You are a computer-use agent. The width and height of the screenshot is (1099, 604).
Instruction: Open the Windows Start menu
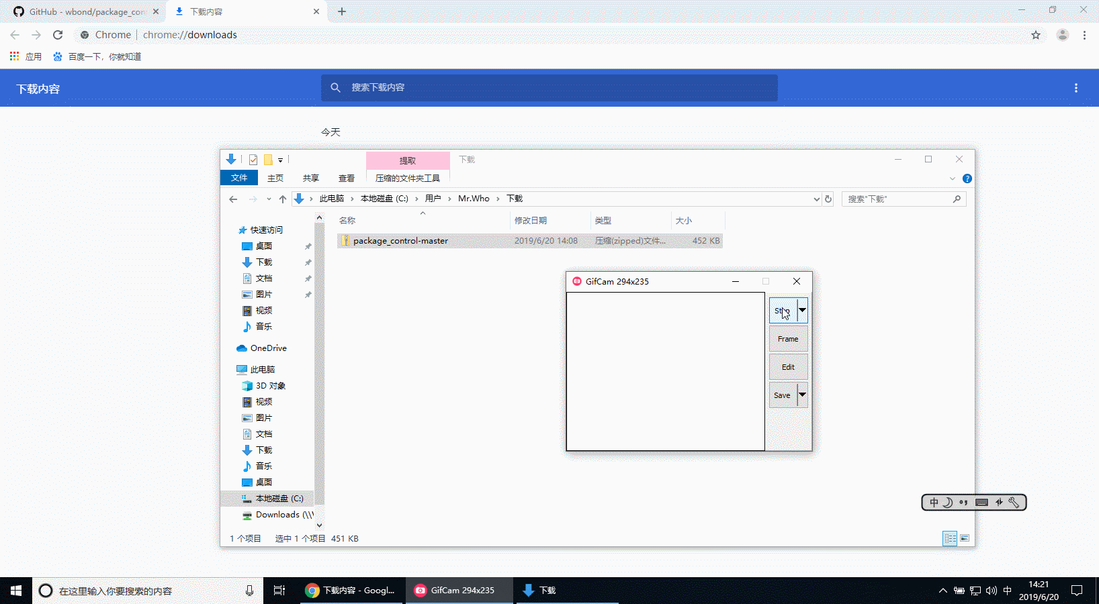point(16,591)
